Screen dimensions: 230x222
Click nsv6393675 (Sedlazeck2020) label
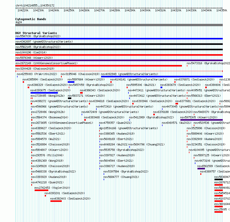coord(50,90)
